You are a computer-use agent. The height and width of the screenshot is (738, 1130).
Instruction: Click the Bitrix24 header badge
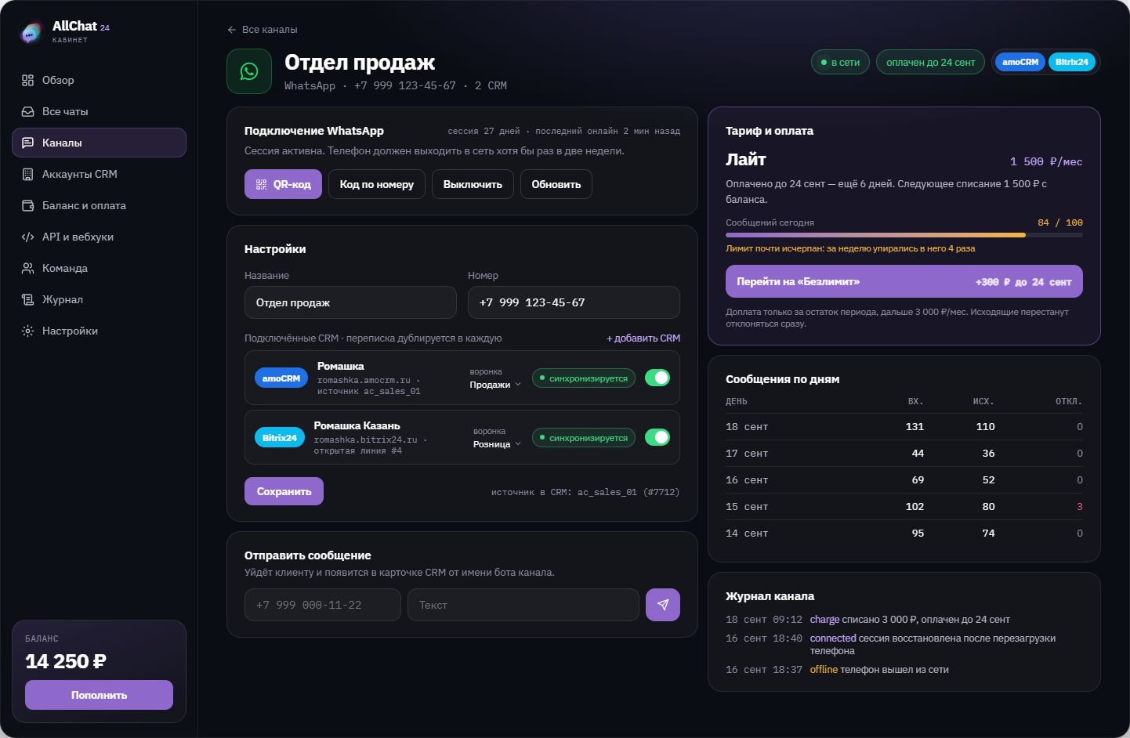pyautogui.click(x=1071, y=62)
